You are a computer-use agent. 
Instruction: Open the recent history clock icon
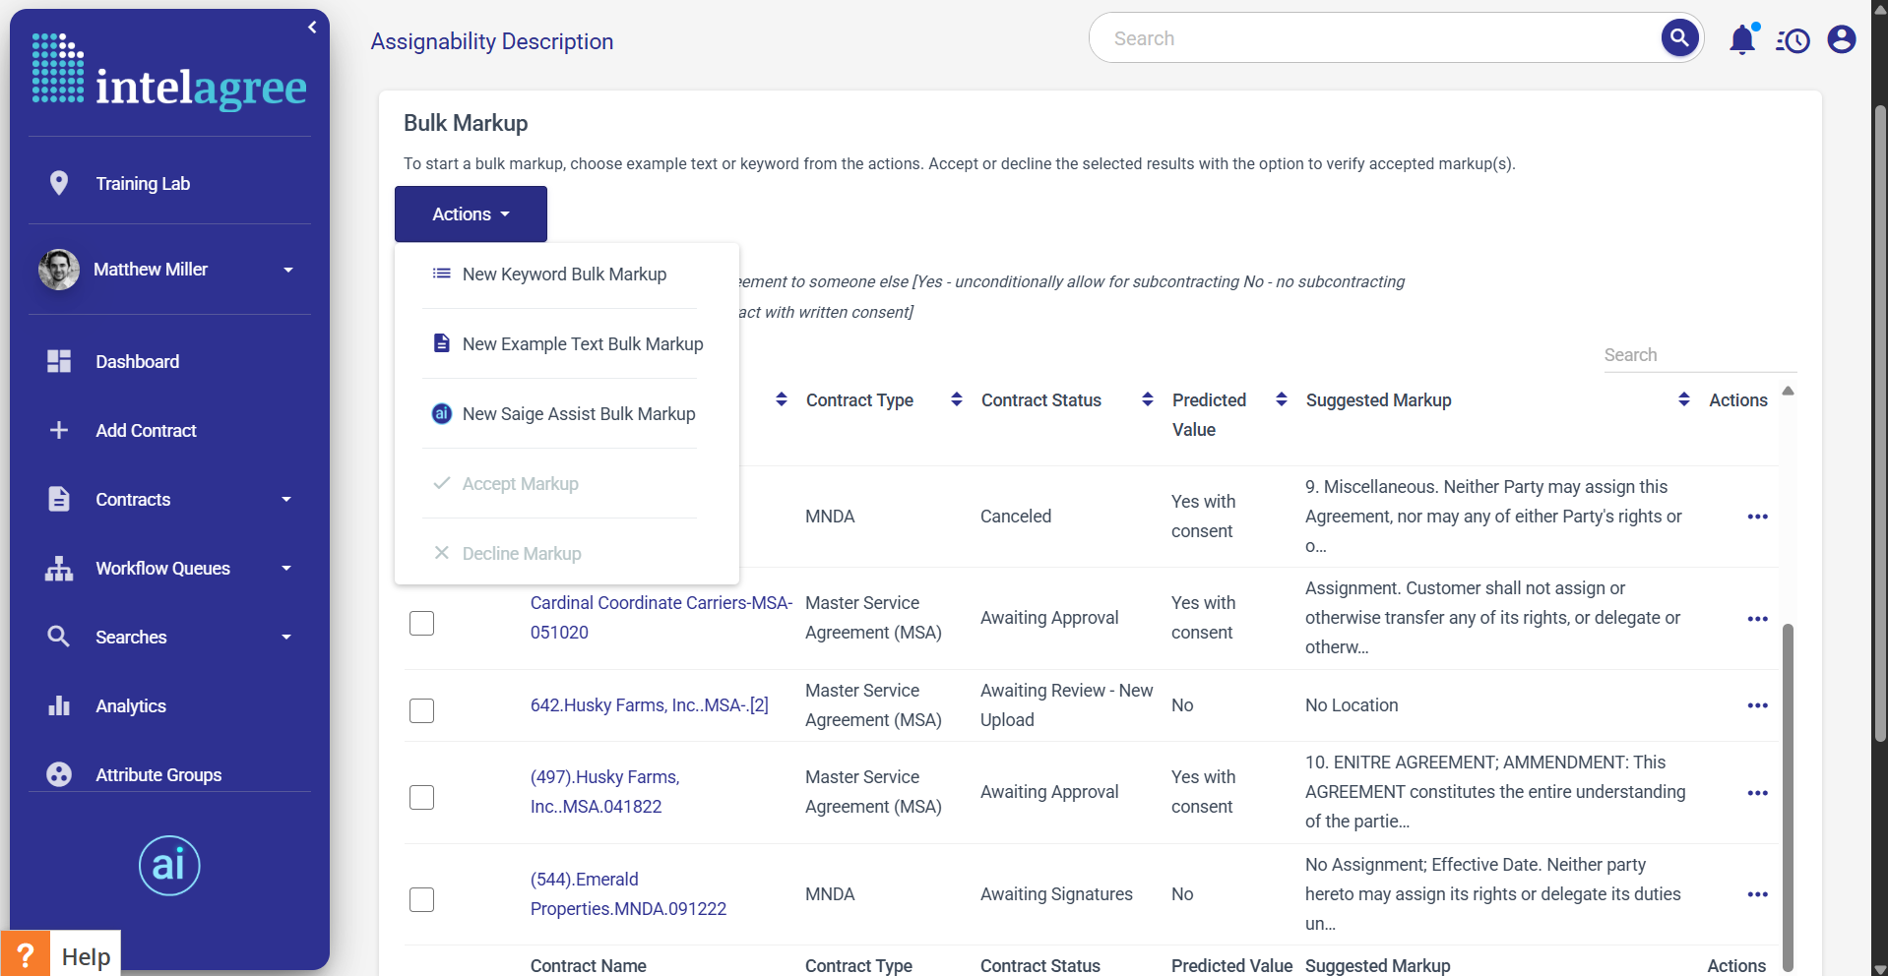coord(1793,40)
